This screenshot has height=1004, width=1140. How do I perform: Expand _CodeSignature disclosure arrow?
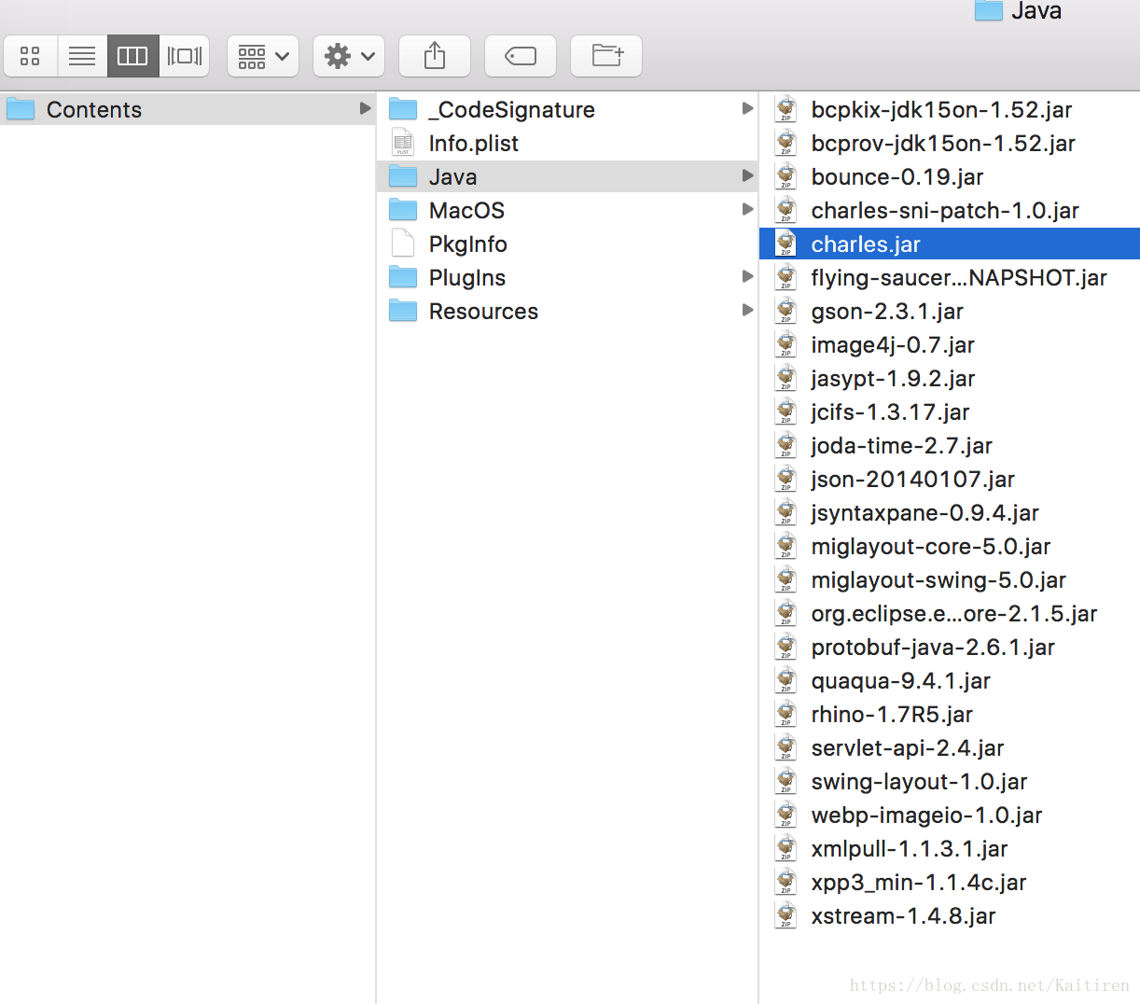click(x=747, y=109)
